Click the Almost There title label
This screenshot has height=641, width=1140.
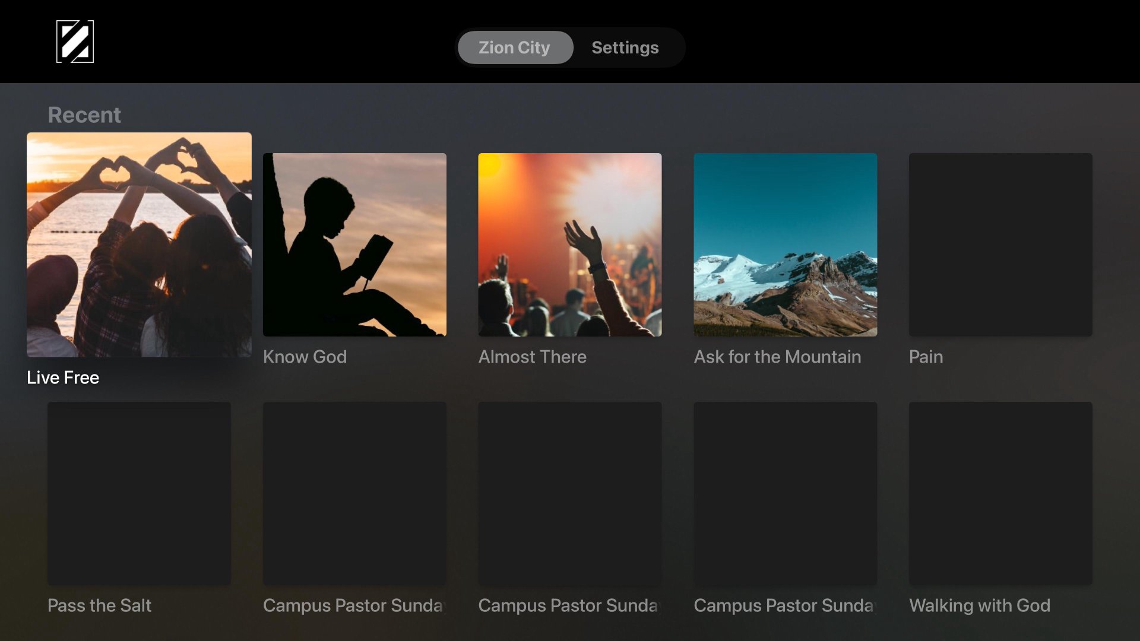tap(532, 357)
